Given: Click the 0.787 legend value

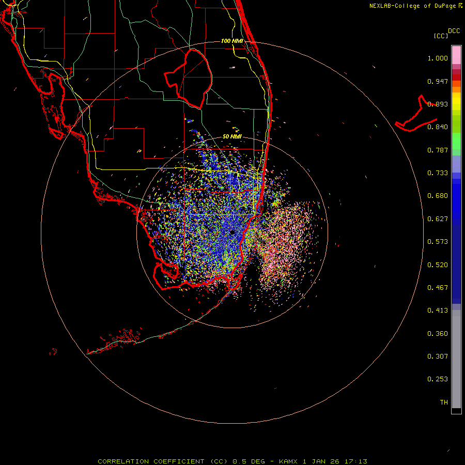Looking at the screenshot, I should pos(438,150).
